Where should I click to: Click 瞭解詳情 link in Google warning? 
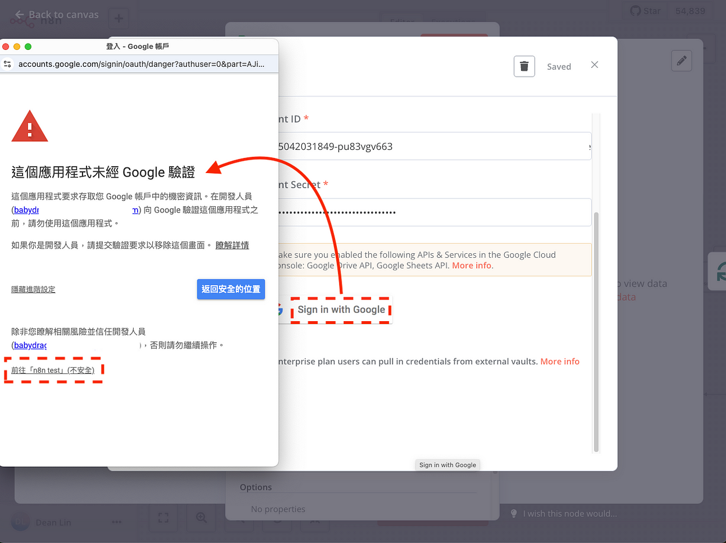[x=232, y=245]
